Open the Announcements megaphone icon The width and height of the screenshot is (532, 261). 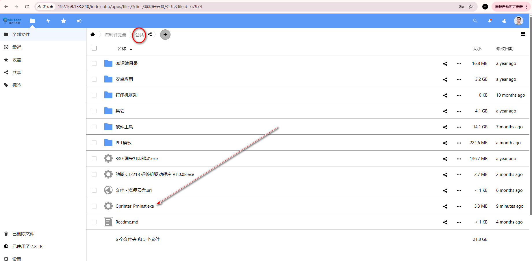(x=79, y=21)
